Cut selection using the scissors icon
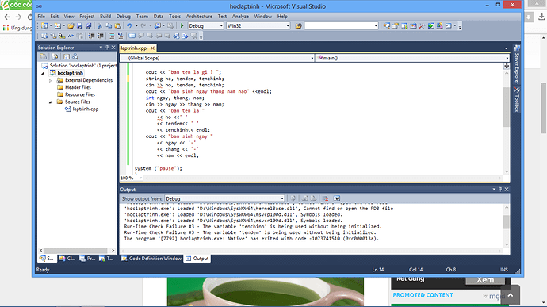Viewport: 547px width, 307px height. click(100, 26)
